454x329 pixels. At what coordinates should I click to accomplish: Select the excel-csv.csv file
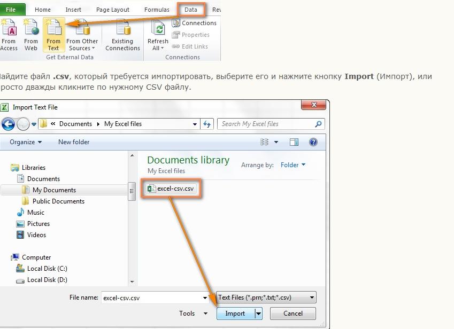(x=171, y=189)
